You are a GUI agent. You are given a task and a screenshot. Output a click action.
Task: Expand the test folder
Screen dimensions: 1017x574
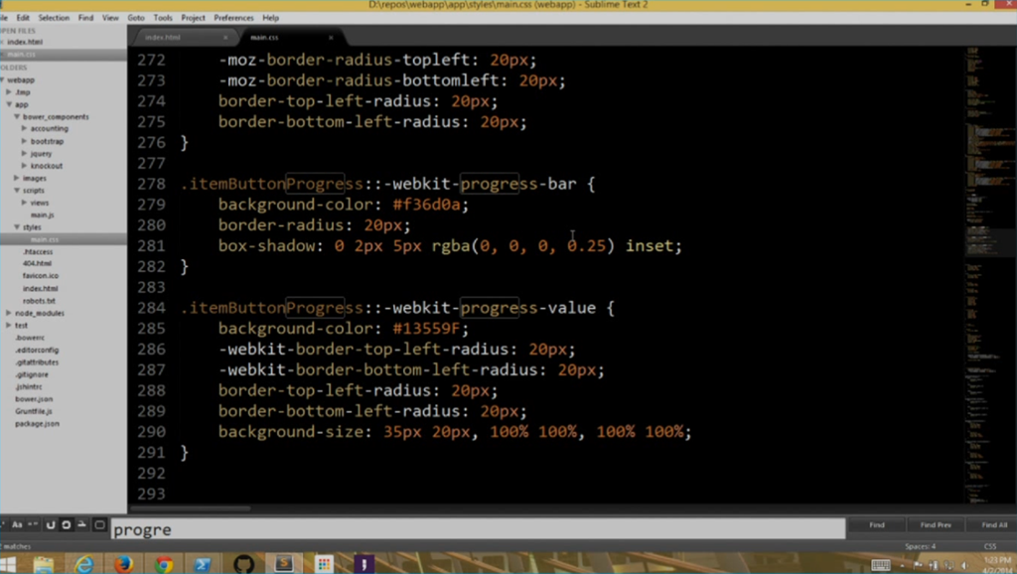click(9, 325)
